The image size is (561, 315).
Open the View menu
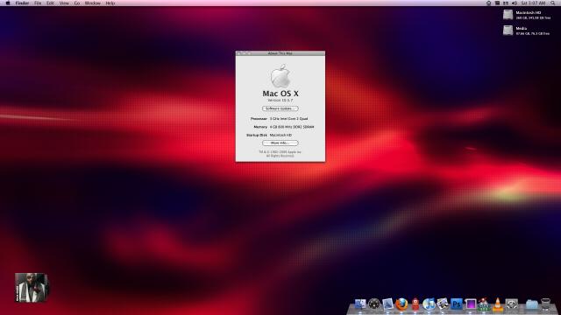64,3
